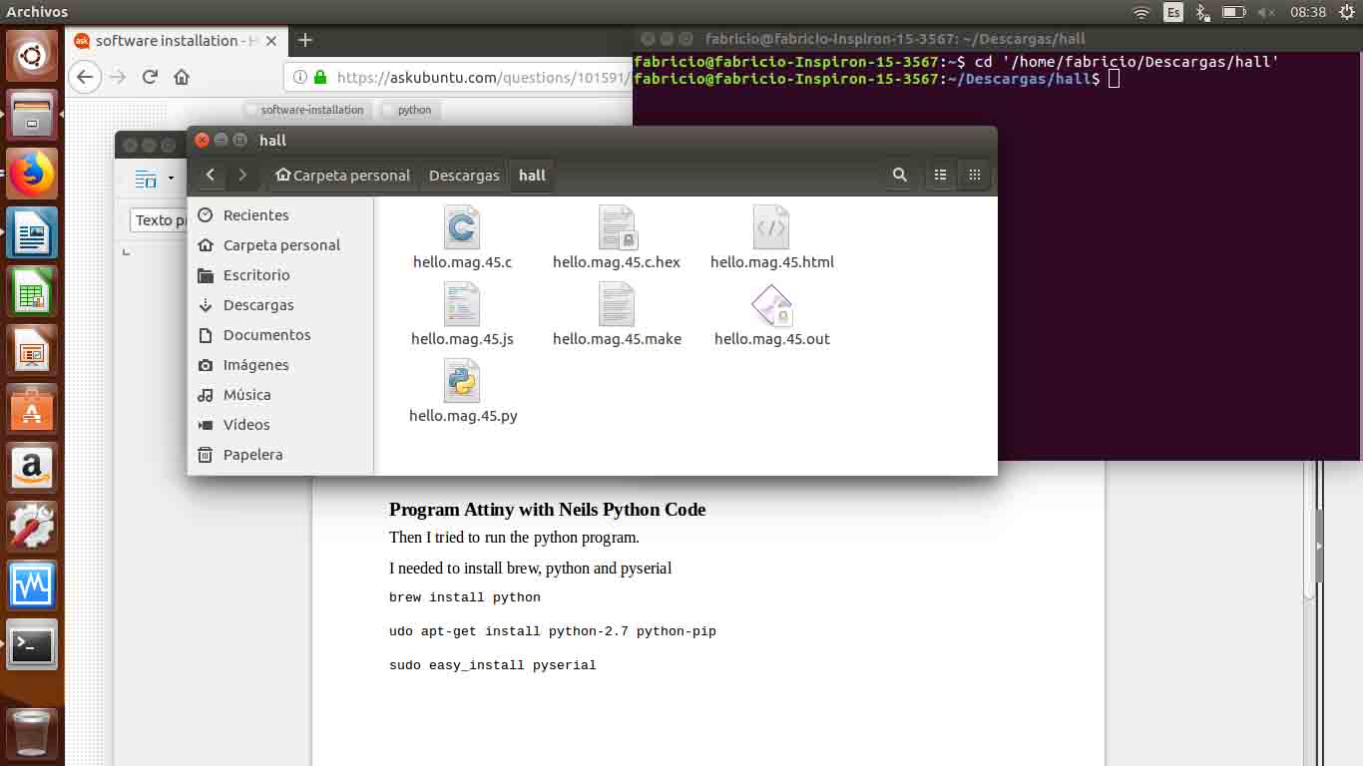1363x766 pixels.
Task: Open the Terminal from the launcher
Action: pos(32,644)
